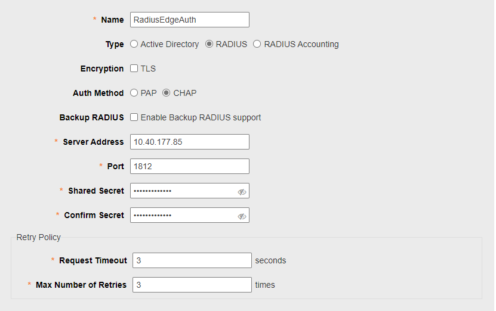Select the RADIUS Accounting type option
The image size is (496, 311).
click(x=257, y=44)
